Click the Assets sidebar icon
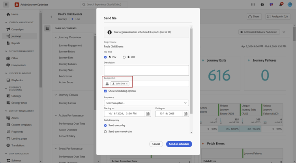Screen dimensions: 296x163 coord(8,118)
